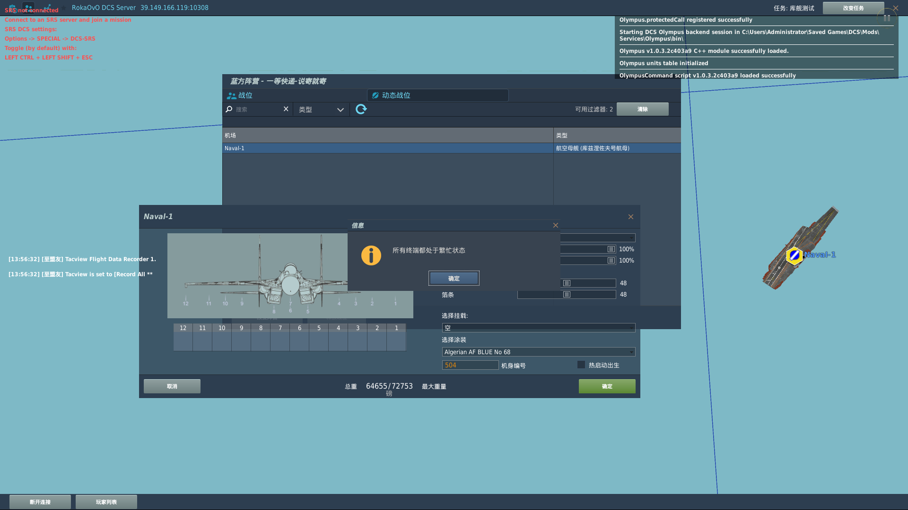This screenshot has height=510, width=908.
Task: Select the slots people icon in top bar
Action: coord(28,8)
